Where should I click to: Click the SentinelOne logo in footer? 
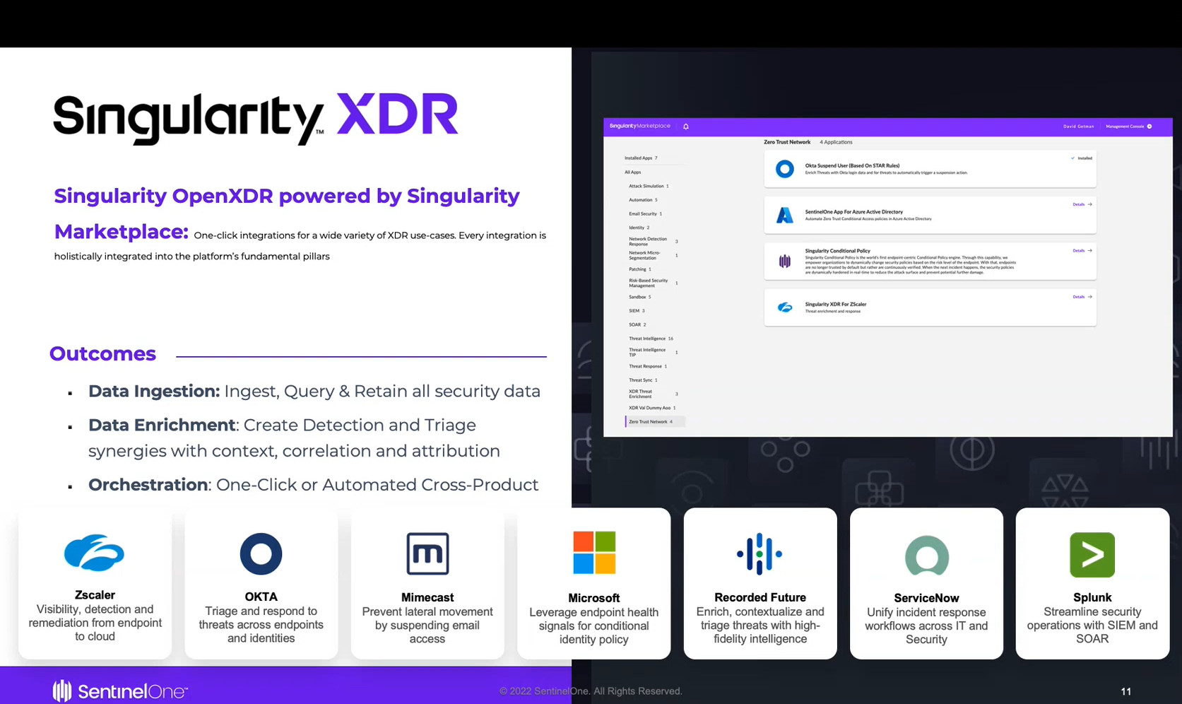(x=120, y=691)
